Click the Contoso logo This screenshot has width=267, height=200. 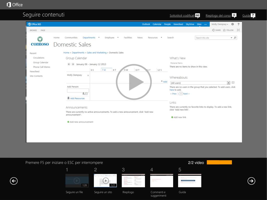coord(40,41)
